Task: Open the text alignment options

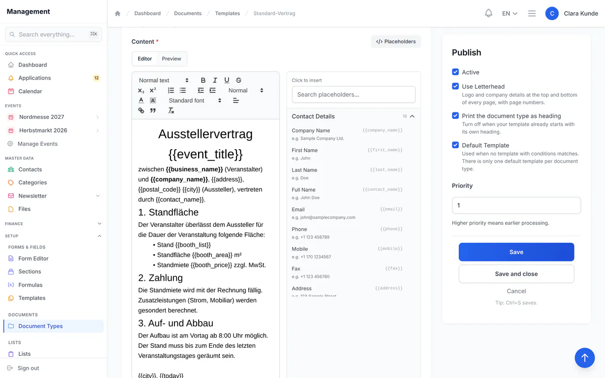Action: point(235,100)
